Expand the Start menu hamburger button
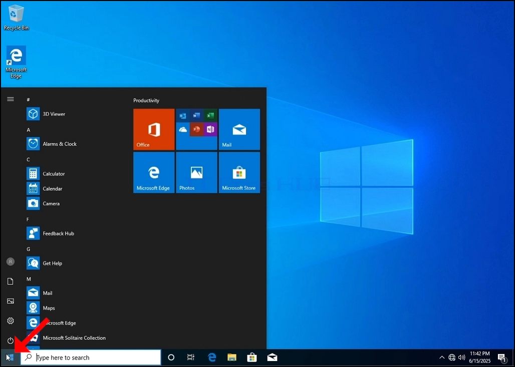This screenshot has width=515, height=367. [11, 99]
